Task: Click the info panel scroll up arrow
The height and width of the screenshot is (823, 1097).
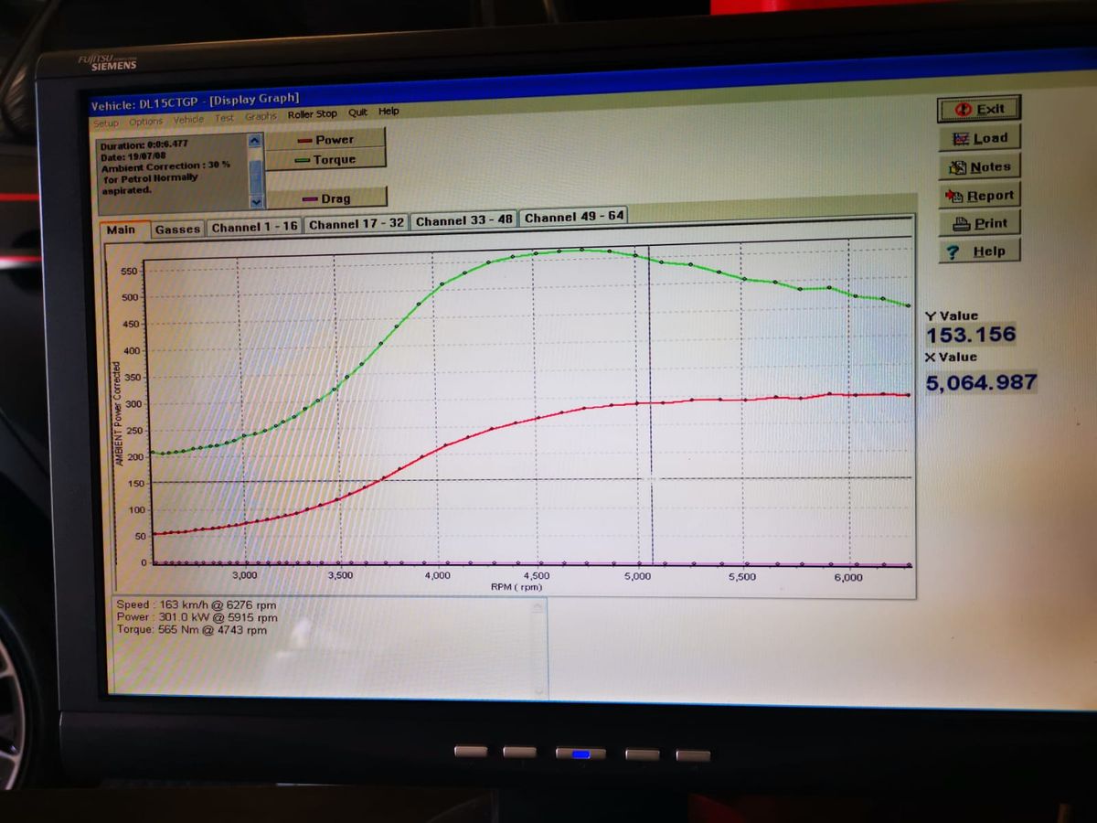Action: tap(255, 142)
